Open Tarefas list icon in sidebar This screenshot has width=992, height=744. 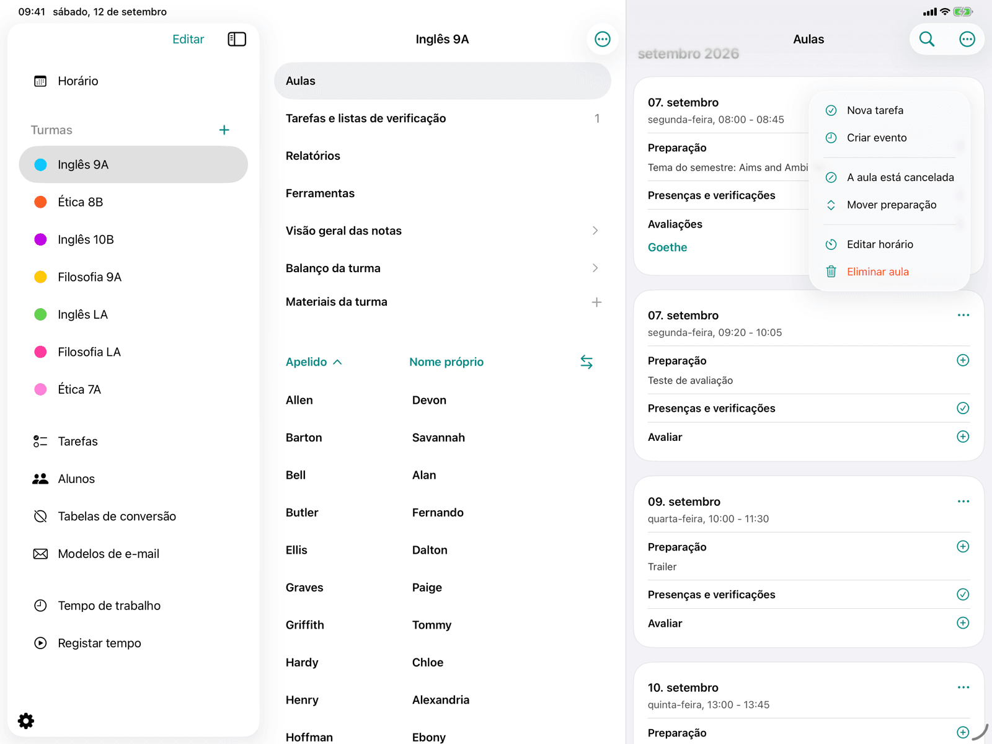tap(40, 441)
